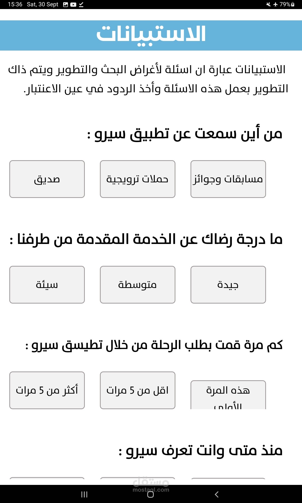
Task: Select اقل من 5 مرات option
Action: coord(138,390)
